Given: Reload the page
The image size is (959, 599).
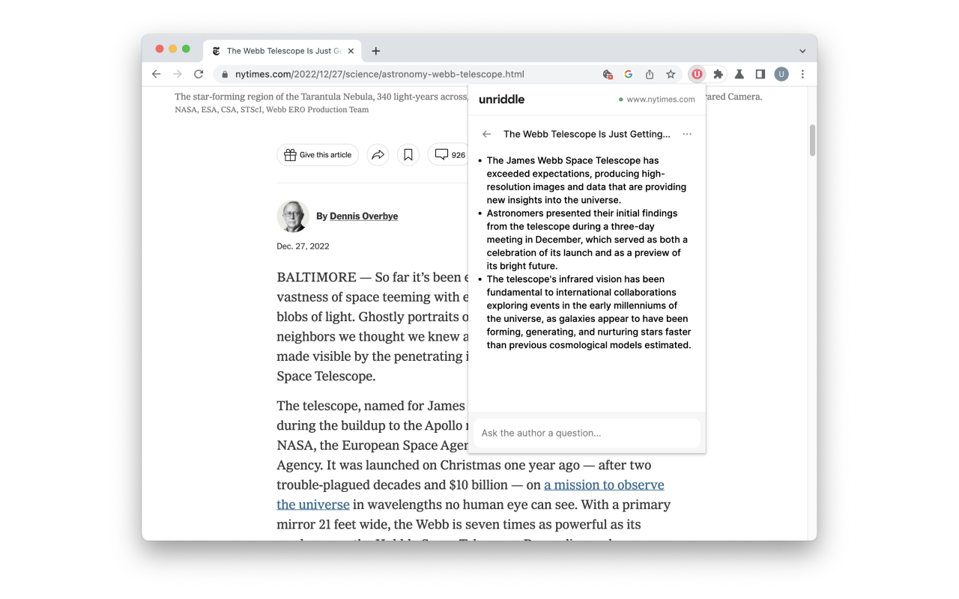Looking at the screenshot, I should [x=199, y=74].
